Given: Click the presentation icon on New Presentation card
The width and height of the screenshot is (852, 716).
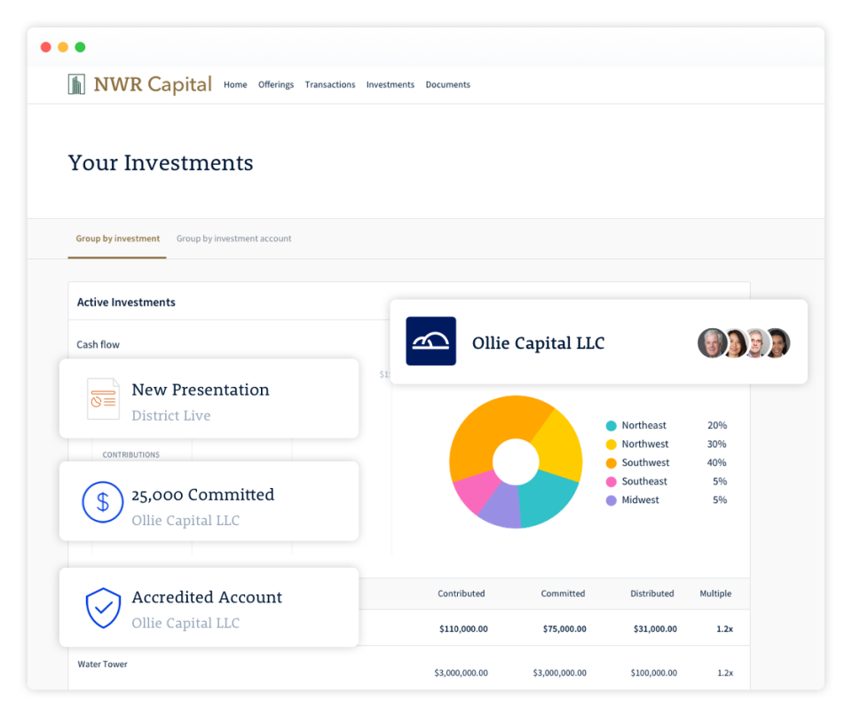Looking at the screenshot, I should pyautogui.click(x=103, y=398).
